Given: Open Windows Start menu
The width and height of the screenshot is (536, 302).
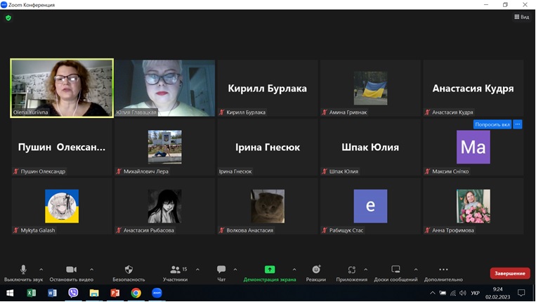Looking at the screenshot, I should (10, 293).
